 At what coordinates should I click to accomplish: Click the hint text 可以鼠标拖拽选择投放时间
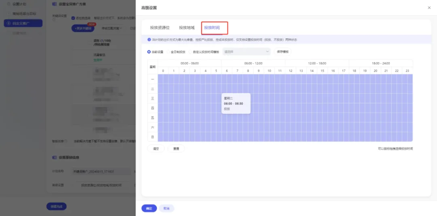tap(395, 149)
